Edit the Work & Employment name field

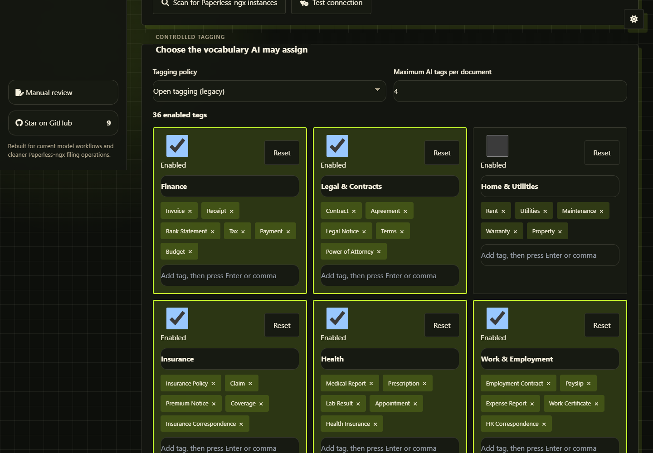[550, 359]
